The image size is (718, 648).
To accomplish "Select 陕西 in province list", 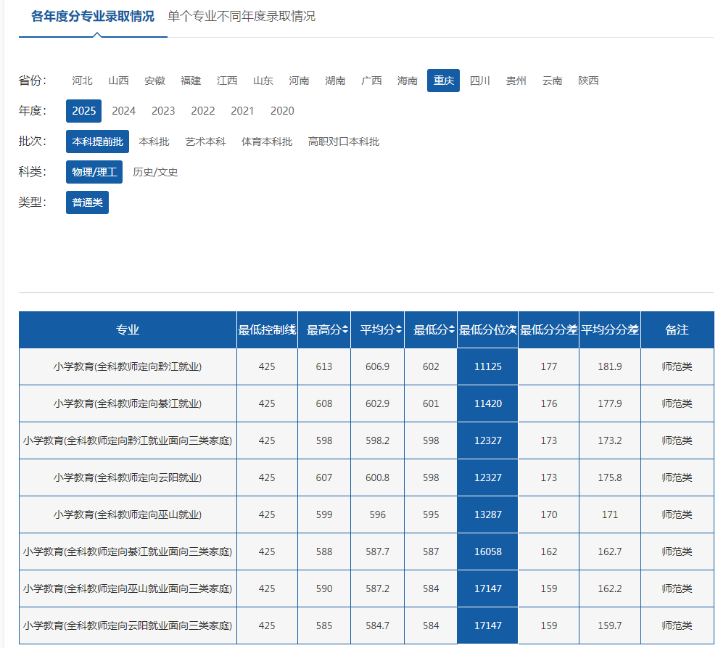I will (588, 81).
